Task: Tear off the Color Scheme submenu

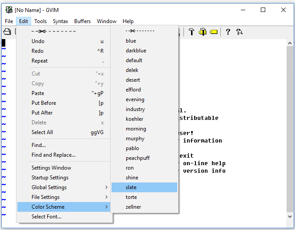Action: tap(144, 31)
